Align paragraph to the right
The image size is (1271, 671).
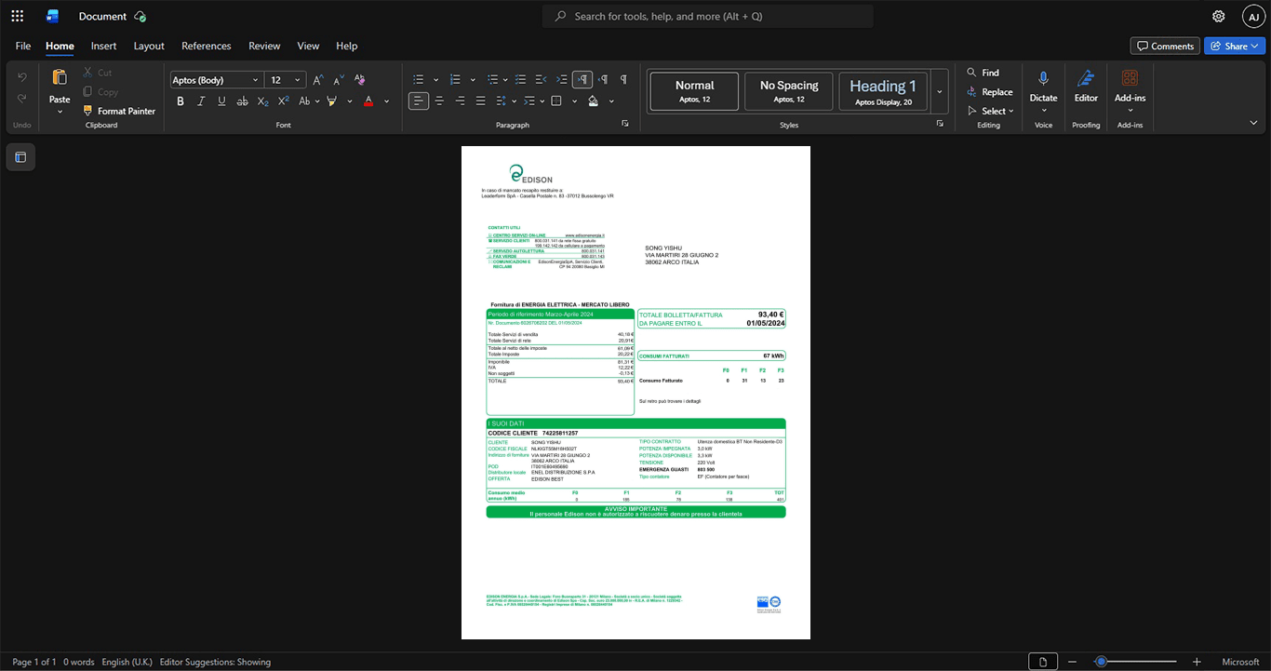click(x=460, y=101)
